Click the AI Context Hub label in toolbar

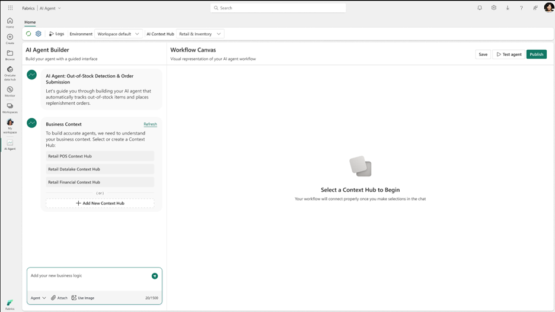coord(160,34)
